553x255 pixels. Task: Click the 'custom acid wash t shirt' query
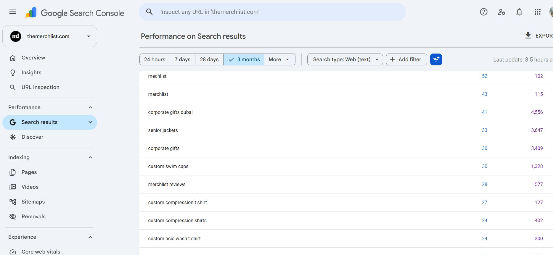click(x=174, y=238)
